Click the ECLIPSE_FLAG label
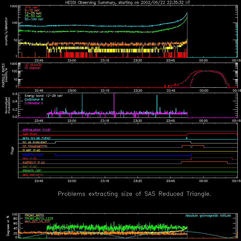The image size is (241, 241). (x=33, y=155)
